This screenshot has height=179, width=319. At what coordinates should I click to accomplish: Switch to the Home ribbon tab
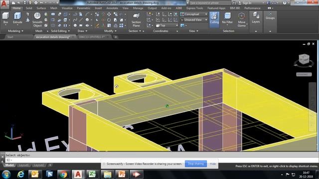[16, 8]
